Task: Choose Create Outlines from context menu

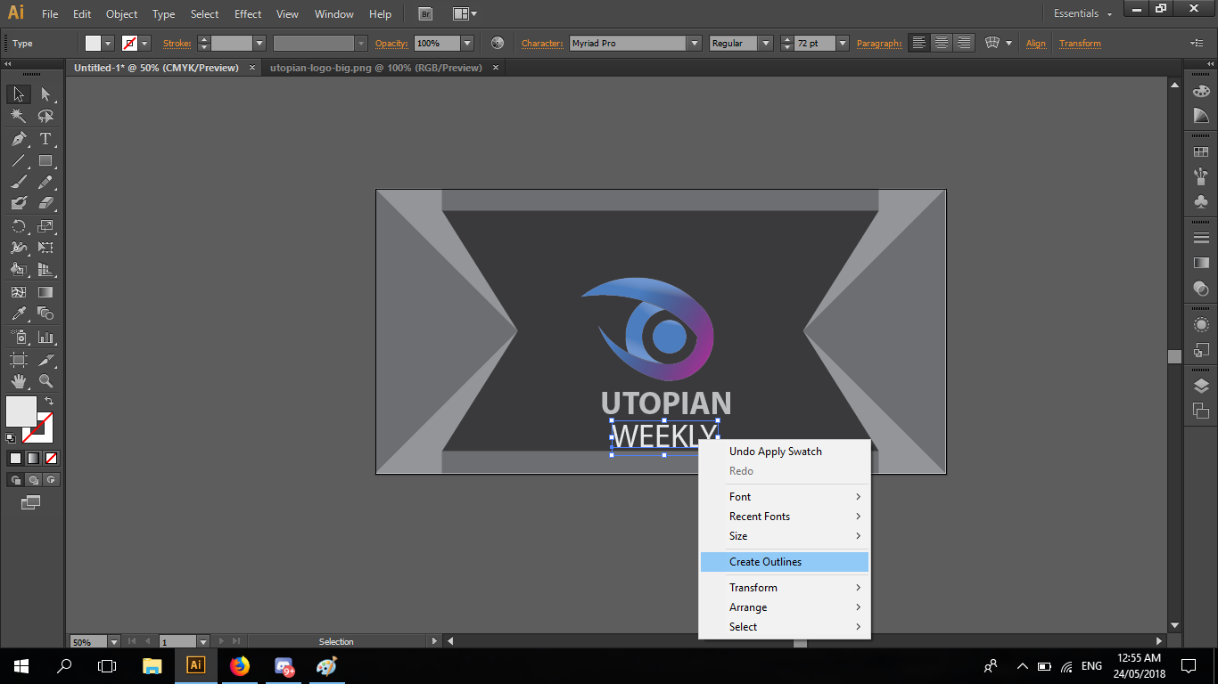Action: (x=784, y=562)
